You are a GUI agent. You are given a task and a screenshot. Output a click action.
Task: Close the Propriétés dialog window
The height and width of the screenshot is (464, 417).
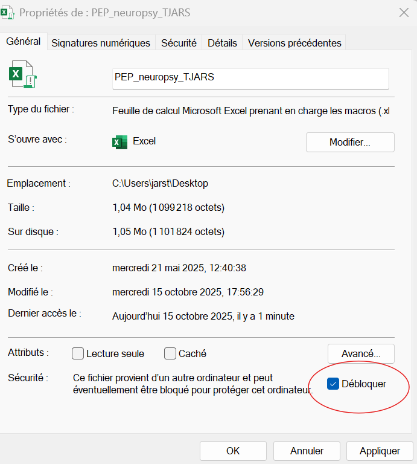click(403, 13)
